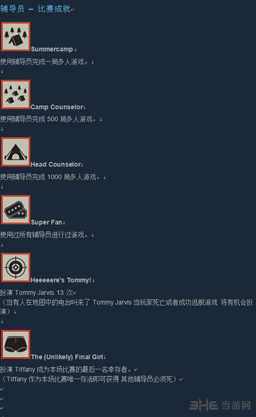Click the 3HE 当游网 watermark logo

[x=220, y=405]
